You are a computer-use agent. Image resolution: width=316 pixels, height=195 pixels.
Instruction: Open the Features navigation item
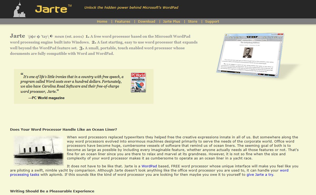[x=122, y=22]
